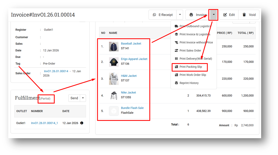The width and height of the screenshot is (278, 155).
Task: Click the icon beside Print Work Order Slip
Action: [176, 75]
